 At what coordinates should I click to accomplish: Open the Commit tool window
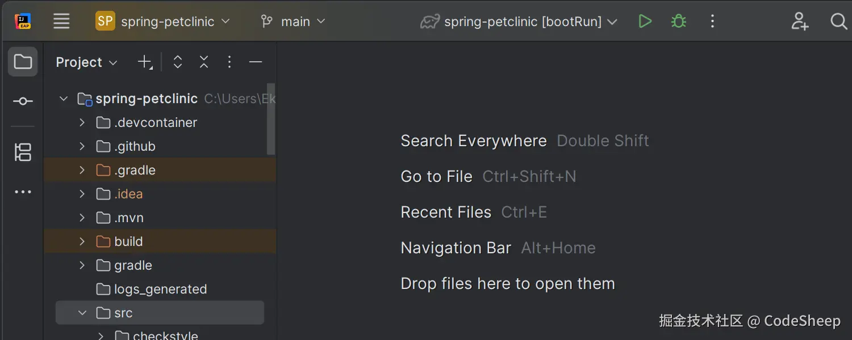[x=23, y=101]
